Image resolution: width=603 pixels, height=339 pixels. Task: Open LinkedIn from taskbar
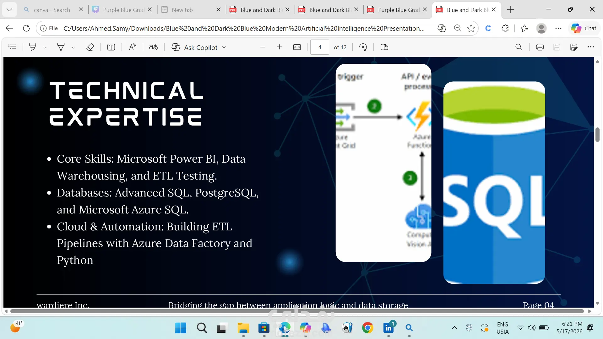[389, 328]
